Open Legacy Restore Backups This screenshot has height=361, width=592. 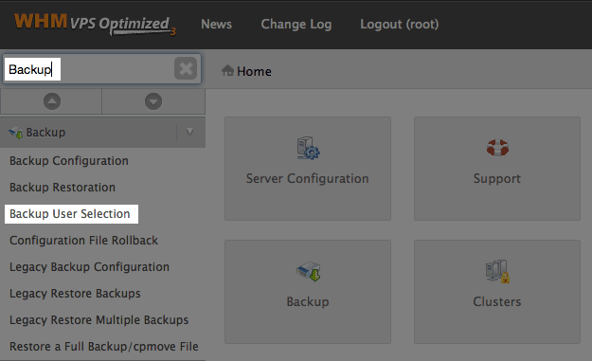point(75,294)
